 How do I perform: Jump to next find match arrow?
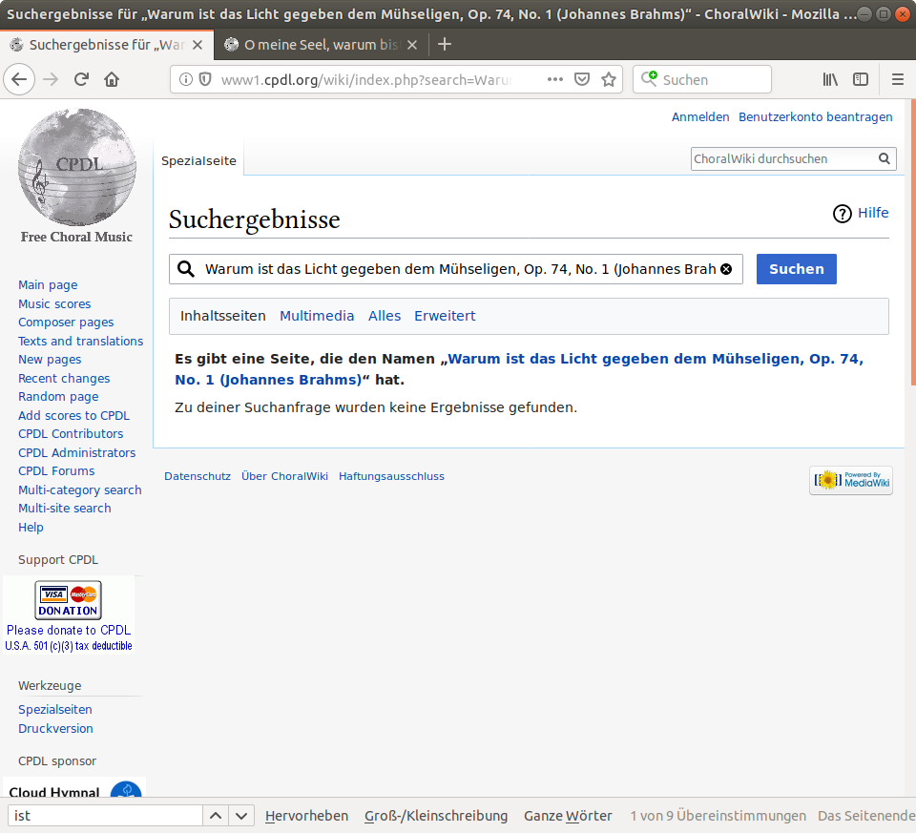pyautogui.click(x=241, y=816)
